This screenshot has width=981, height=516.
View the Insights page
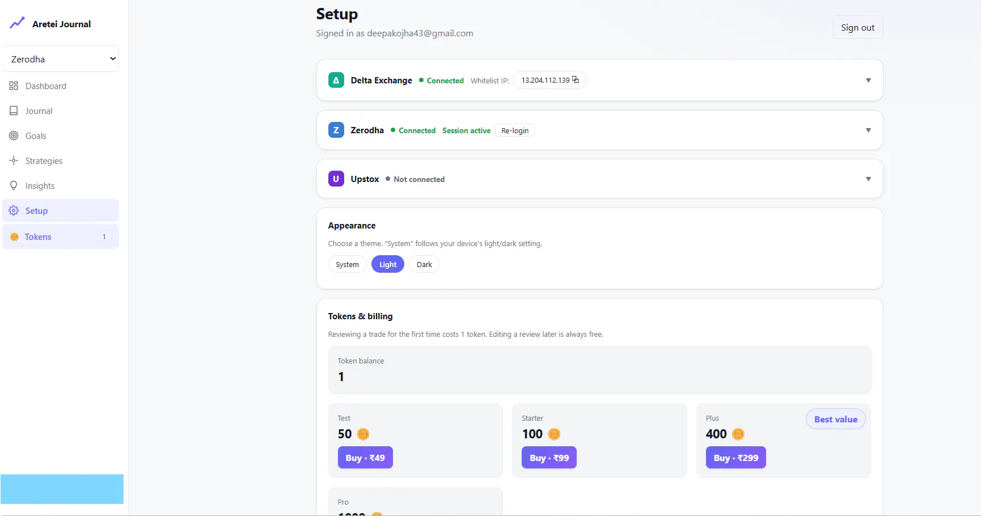[x=61, y=186]
